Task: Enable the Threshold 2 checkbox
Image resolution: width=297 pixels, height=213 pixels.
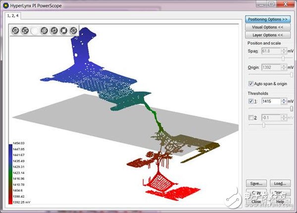Action: pyautogui.click(x=251, y=118)
